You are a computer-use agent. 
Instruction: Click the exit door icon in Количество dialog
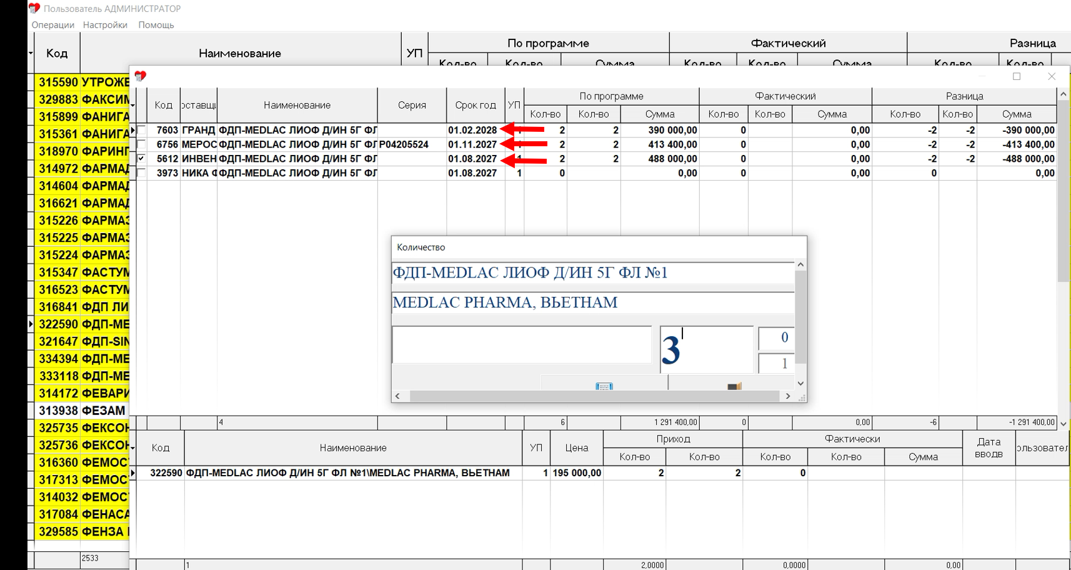(734, 386)
